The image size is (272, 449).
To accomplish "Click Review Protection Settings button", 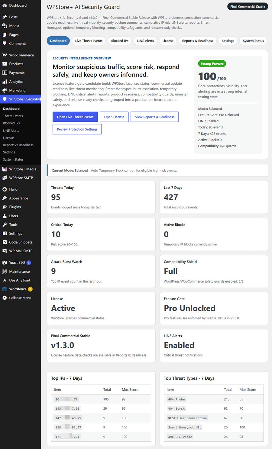I will point(77,129).
